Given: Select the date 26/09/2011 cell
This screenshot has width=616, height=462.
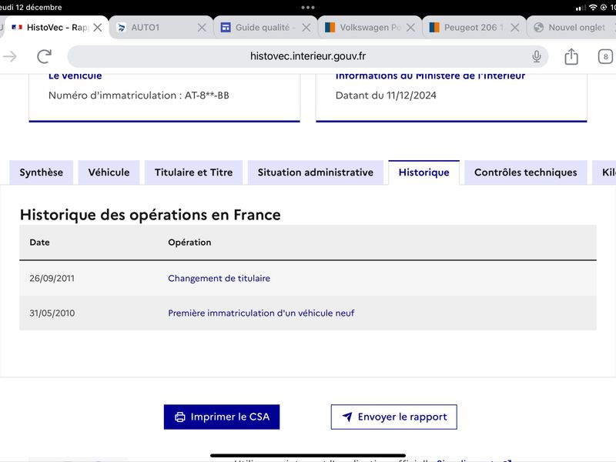Looking at the screenshot, I should point(52,278).
